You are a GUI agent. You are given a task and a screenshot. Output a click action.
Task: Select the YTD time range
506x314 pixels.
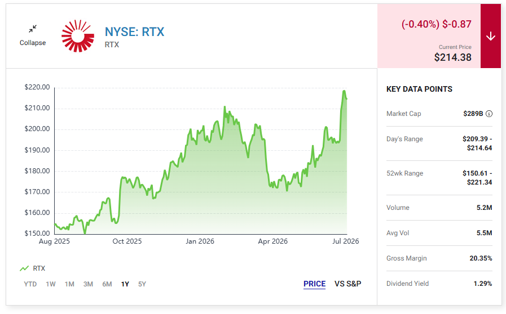(30, 284)
